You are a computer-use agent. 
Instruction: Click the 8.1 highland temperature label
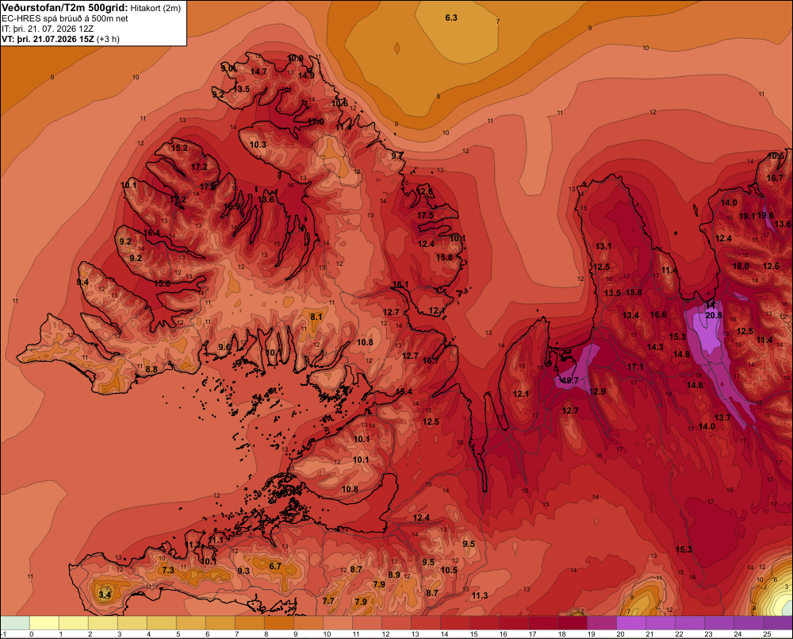316,317
